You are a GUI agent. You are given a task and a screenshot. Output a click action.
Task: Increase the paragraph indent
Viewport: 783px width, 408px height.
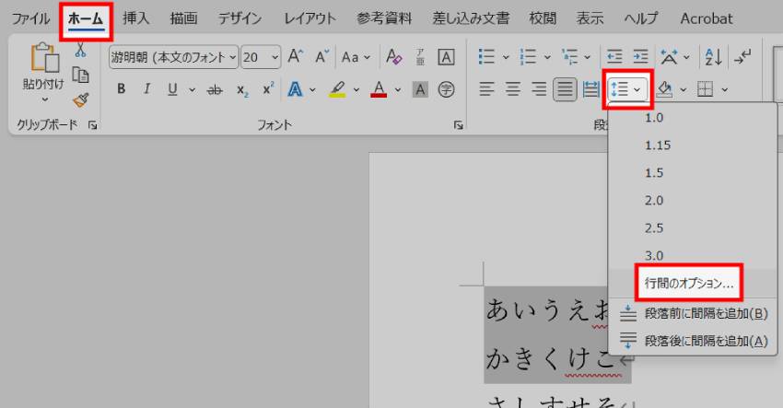click(640, 56)
